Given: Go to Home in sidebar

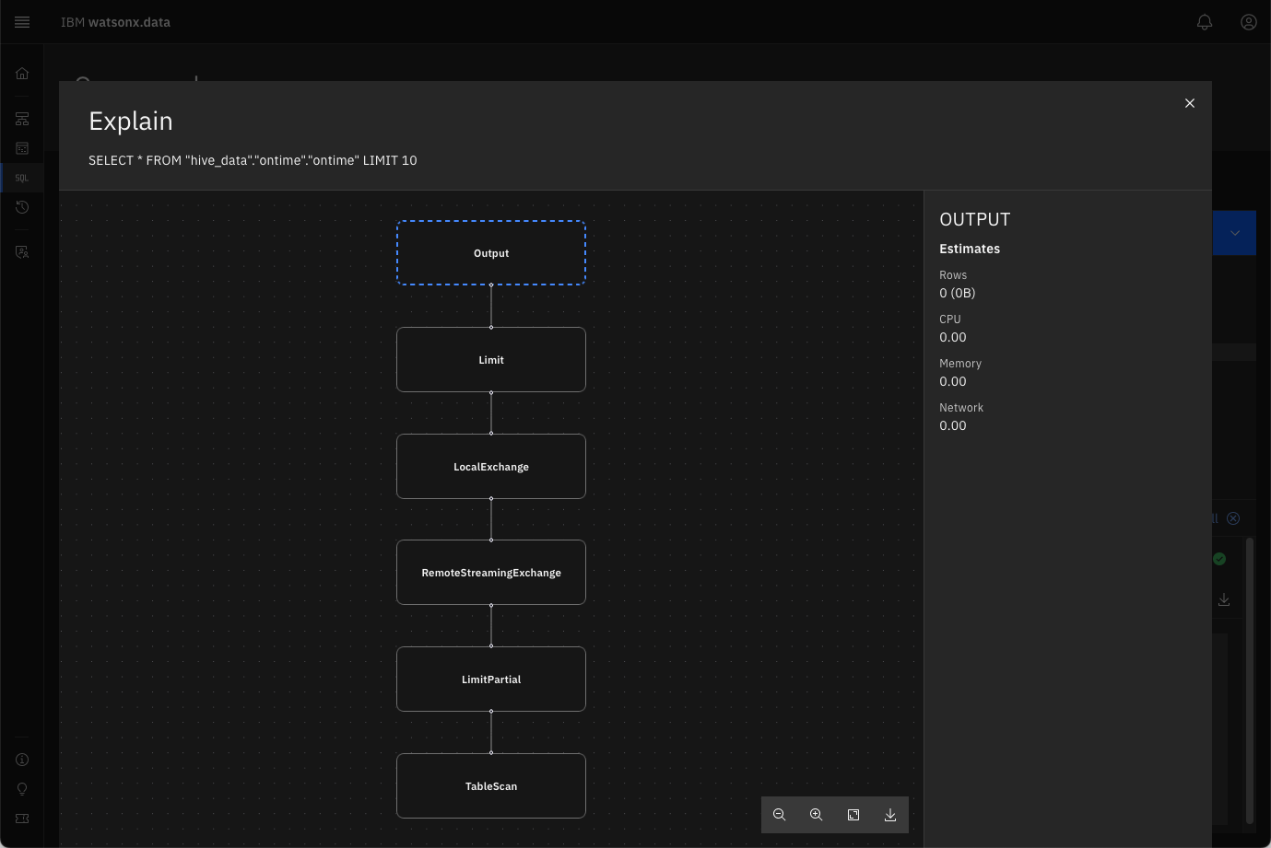Looking at the screenshot, I should point(22,74).
